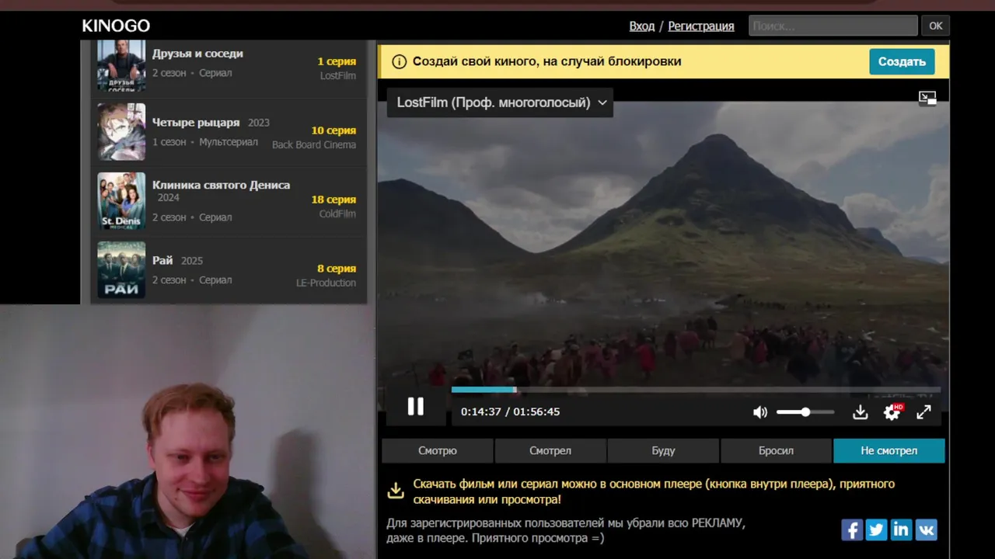Click the info icon in yellow banner
The height and width of the screenshot is (559, 995).
400,61
